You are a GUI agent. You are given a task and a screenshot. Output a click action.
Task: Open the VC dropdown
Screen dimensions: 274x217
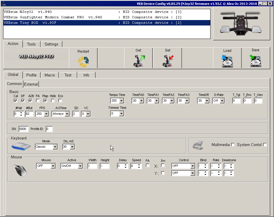tap(88, 114)
